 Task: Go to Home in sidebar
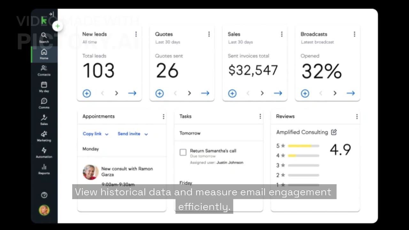point(44,54)
